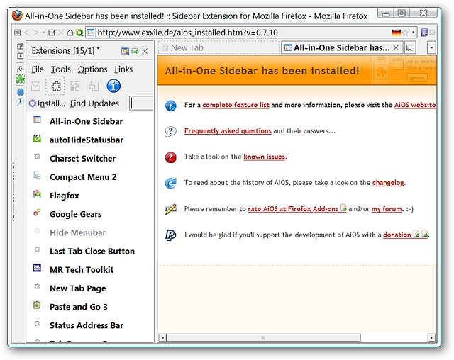Open rate AiOS at Firefox Add-ons link
The image size is (454, 360).
297,208
